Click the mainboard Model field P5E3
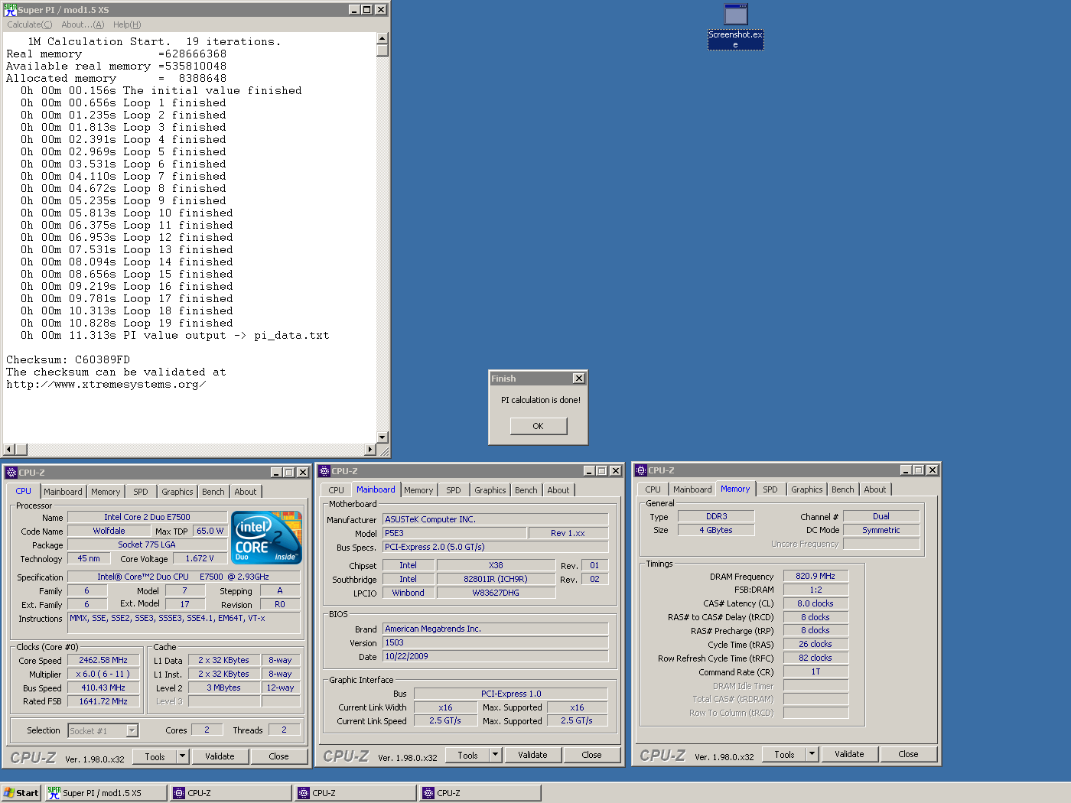This screenshot has height=803, width=1071. point(454,533)
